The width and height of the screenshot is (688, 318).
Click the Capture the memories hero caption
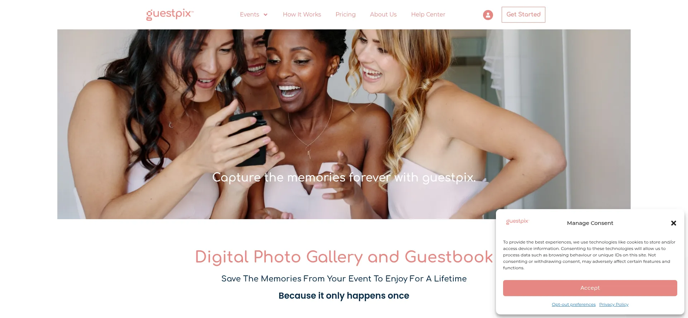pyautogui.click(x=344, y=177)
